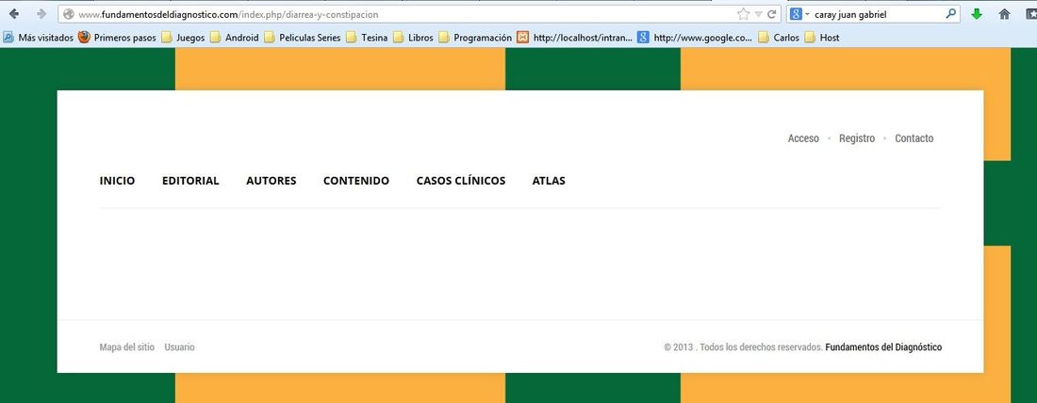The height and width of the screenshot is (403, 1037).
Task: Open the Google search engine selector
Action: click(799, 14)
